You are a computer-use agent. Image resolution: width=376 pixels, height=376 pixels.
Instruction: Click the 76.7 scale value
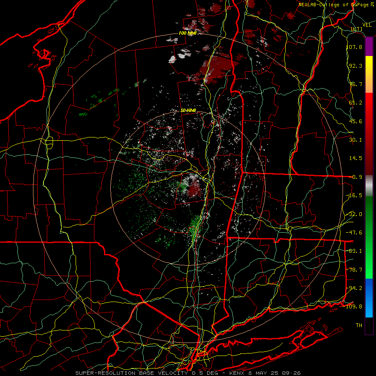[356, 84]
